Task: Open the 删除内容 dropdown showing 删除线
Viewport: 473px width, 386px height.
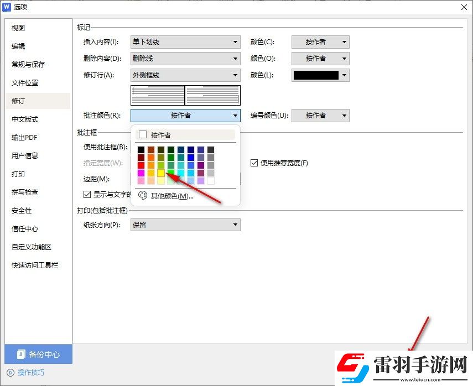Action: click(185, 58)
